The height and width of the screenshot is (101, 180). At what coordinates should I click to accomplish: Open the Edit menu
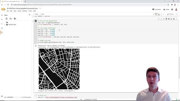[11, 11]
